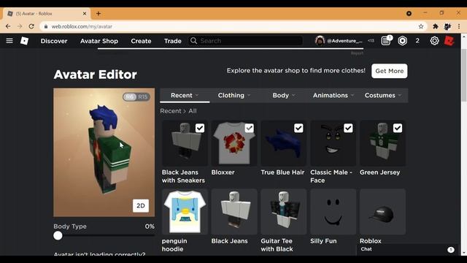
Task: Uncheck the Classic Male Face item
Action: (348, 129)
